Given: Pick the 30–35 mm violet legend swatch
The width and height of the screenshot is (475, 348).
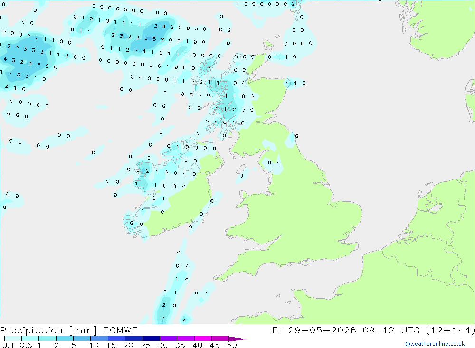Looking at the screenshot, I should tap(168, 339).
